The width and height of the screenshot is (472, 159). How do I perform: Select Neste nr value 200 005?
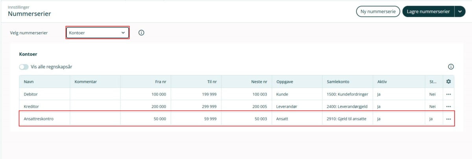pos(260,107)
